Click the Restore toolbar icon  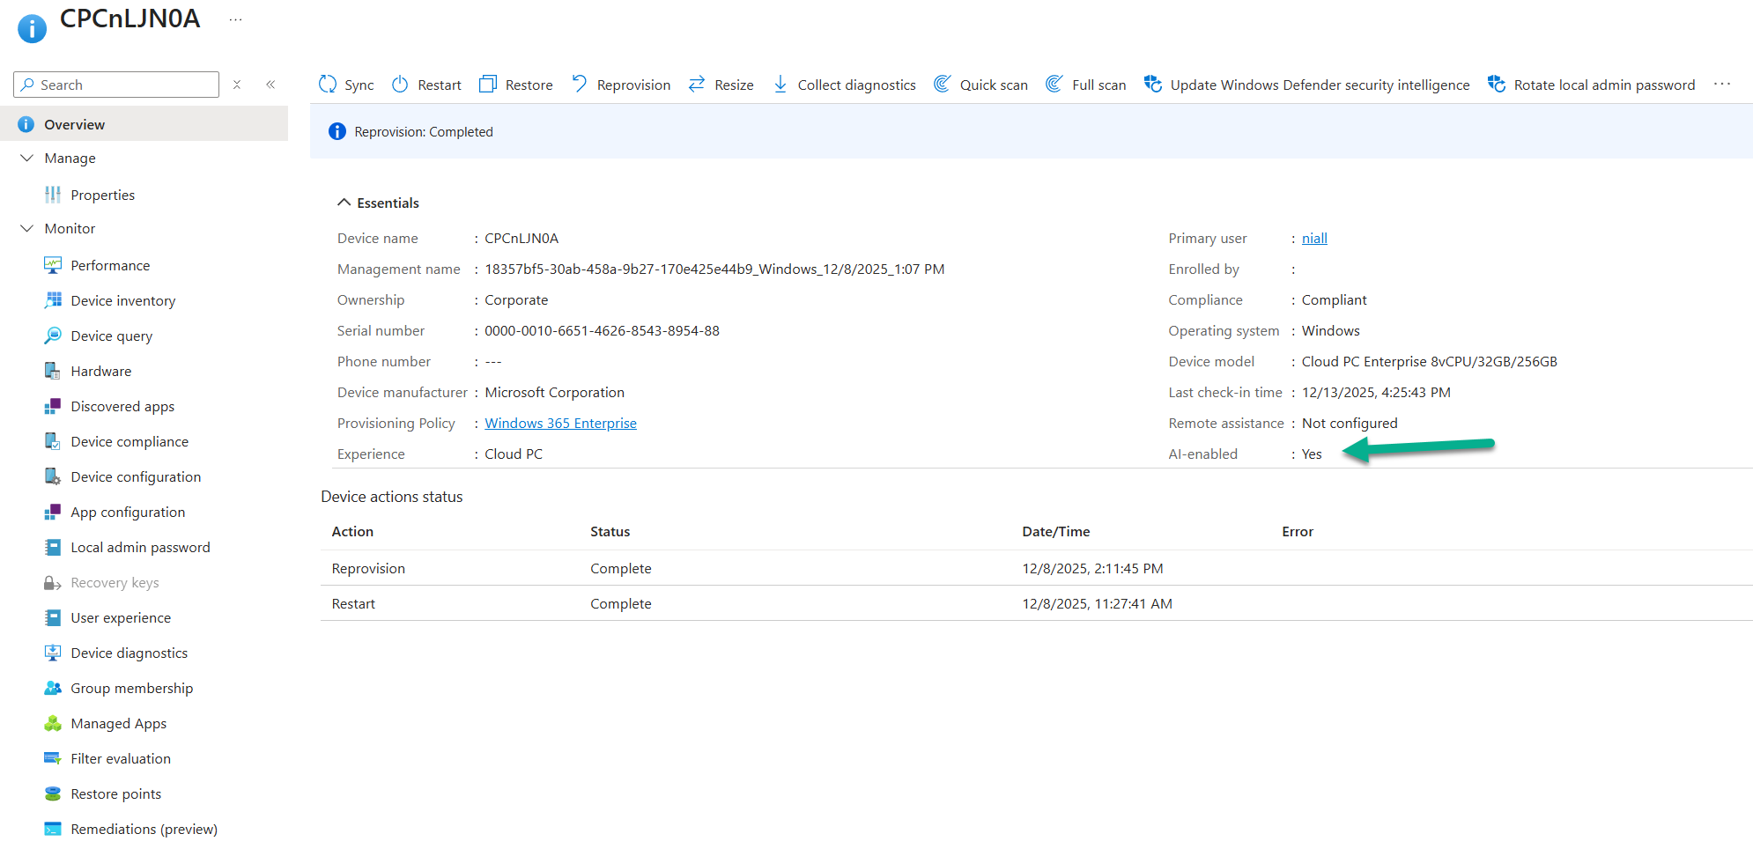point(488,85)
